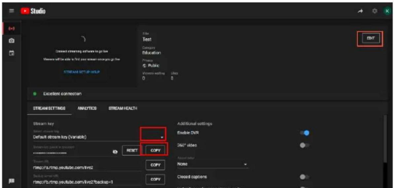This screenshot has height=188, width=394.
Task: Click the RESET stream key button
Action: 132,150
